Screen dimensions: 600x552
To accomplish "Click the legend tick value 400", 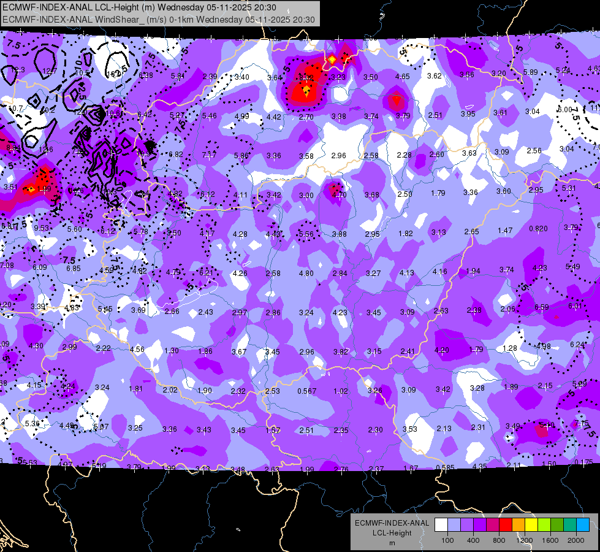I will coord(473,540).
